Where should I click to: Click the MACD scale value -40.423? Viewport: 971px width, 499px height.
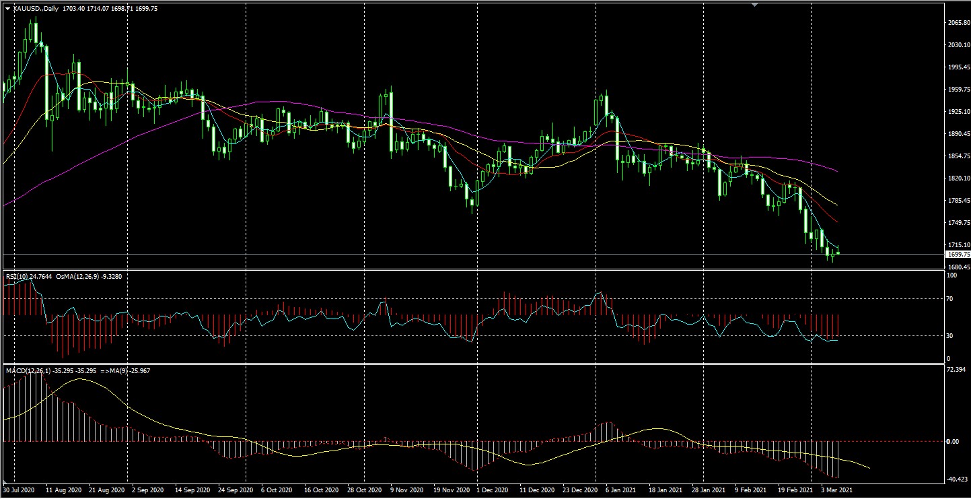pyautogui.click(x=957, y=479)
